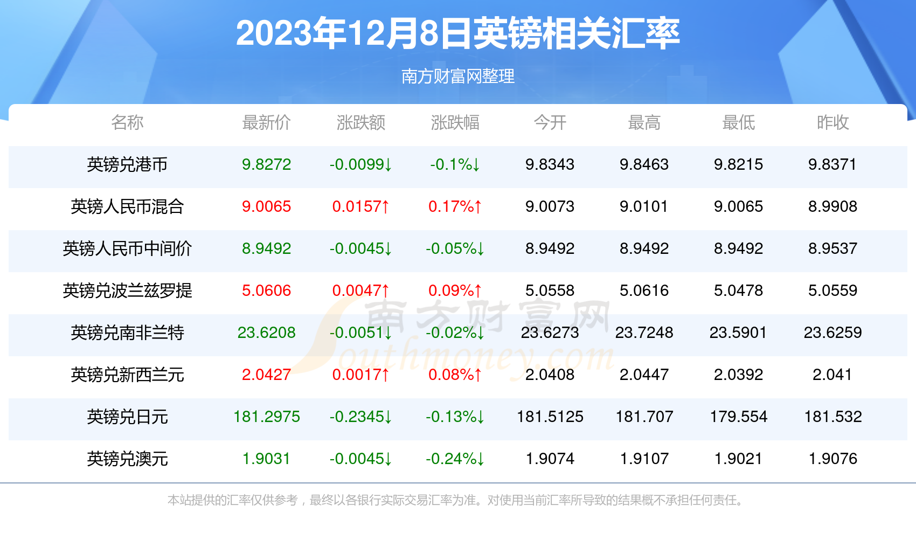
Task: Click latest price 181.2975
Action: point(266,417)
